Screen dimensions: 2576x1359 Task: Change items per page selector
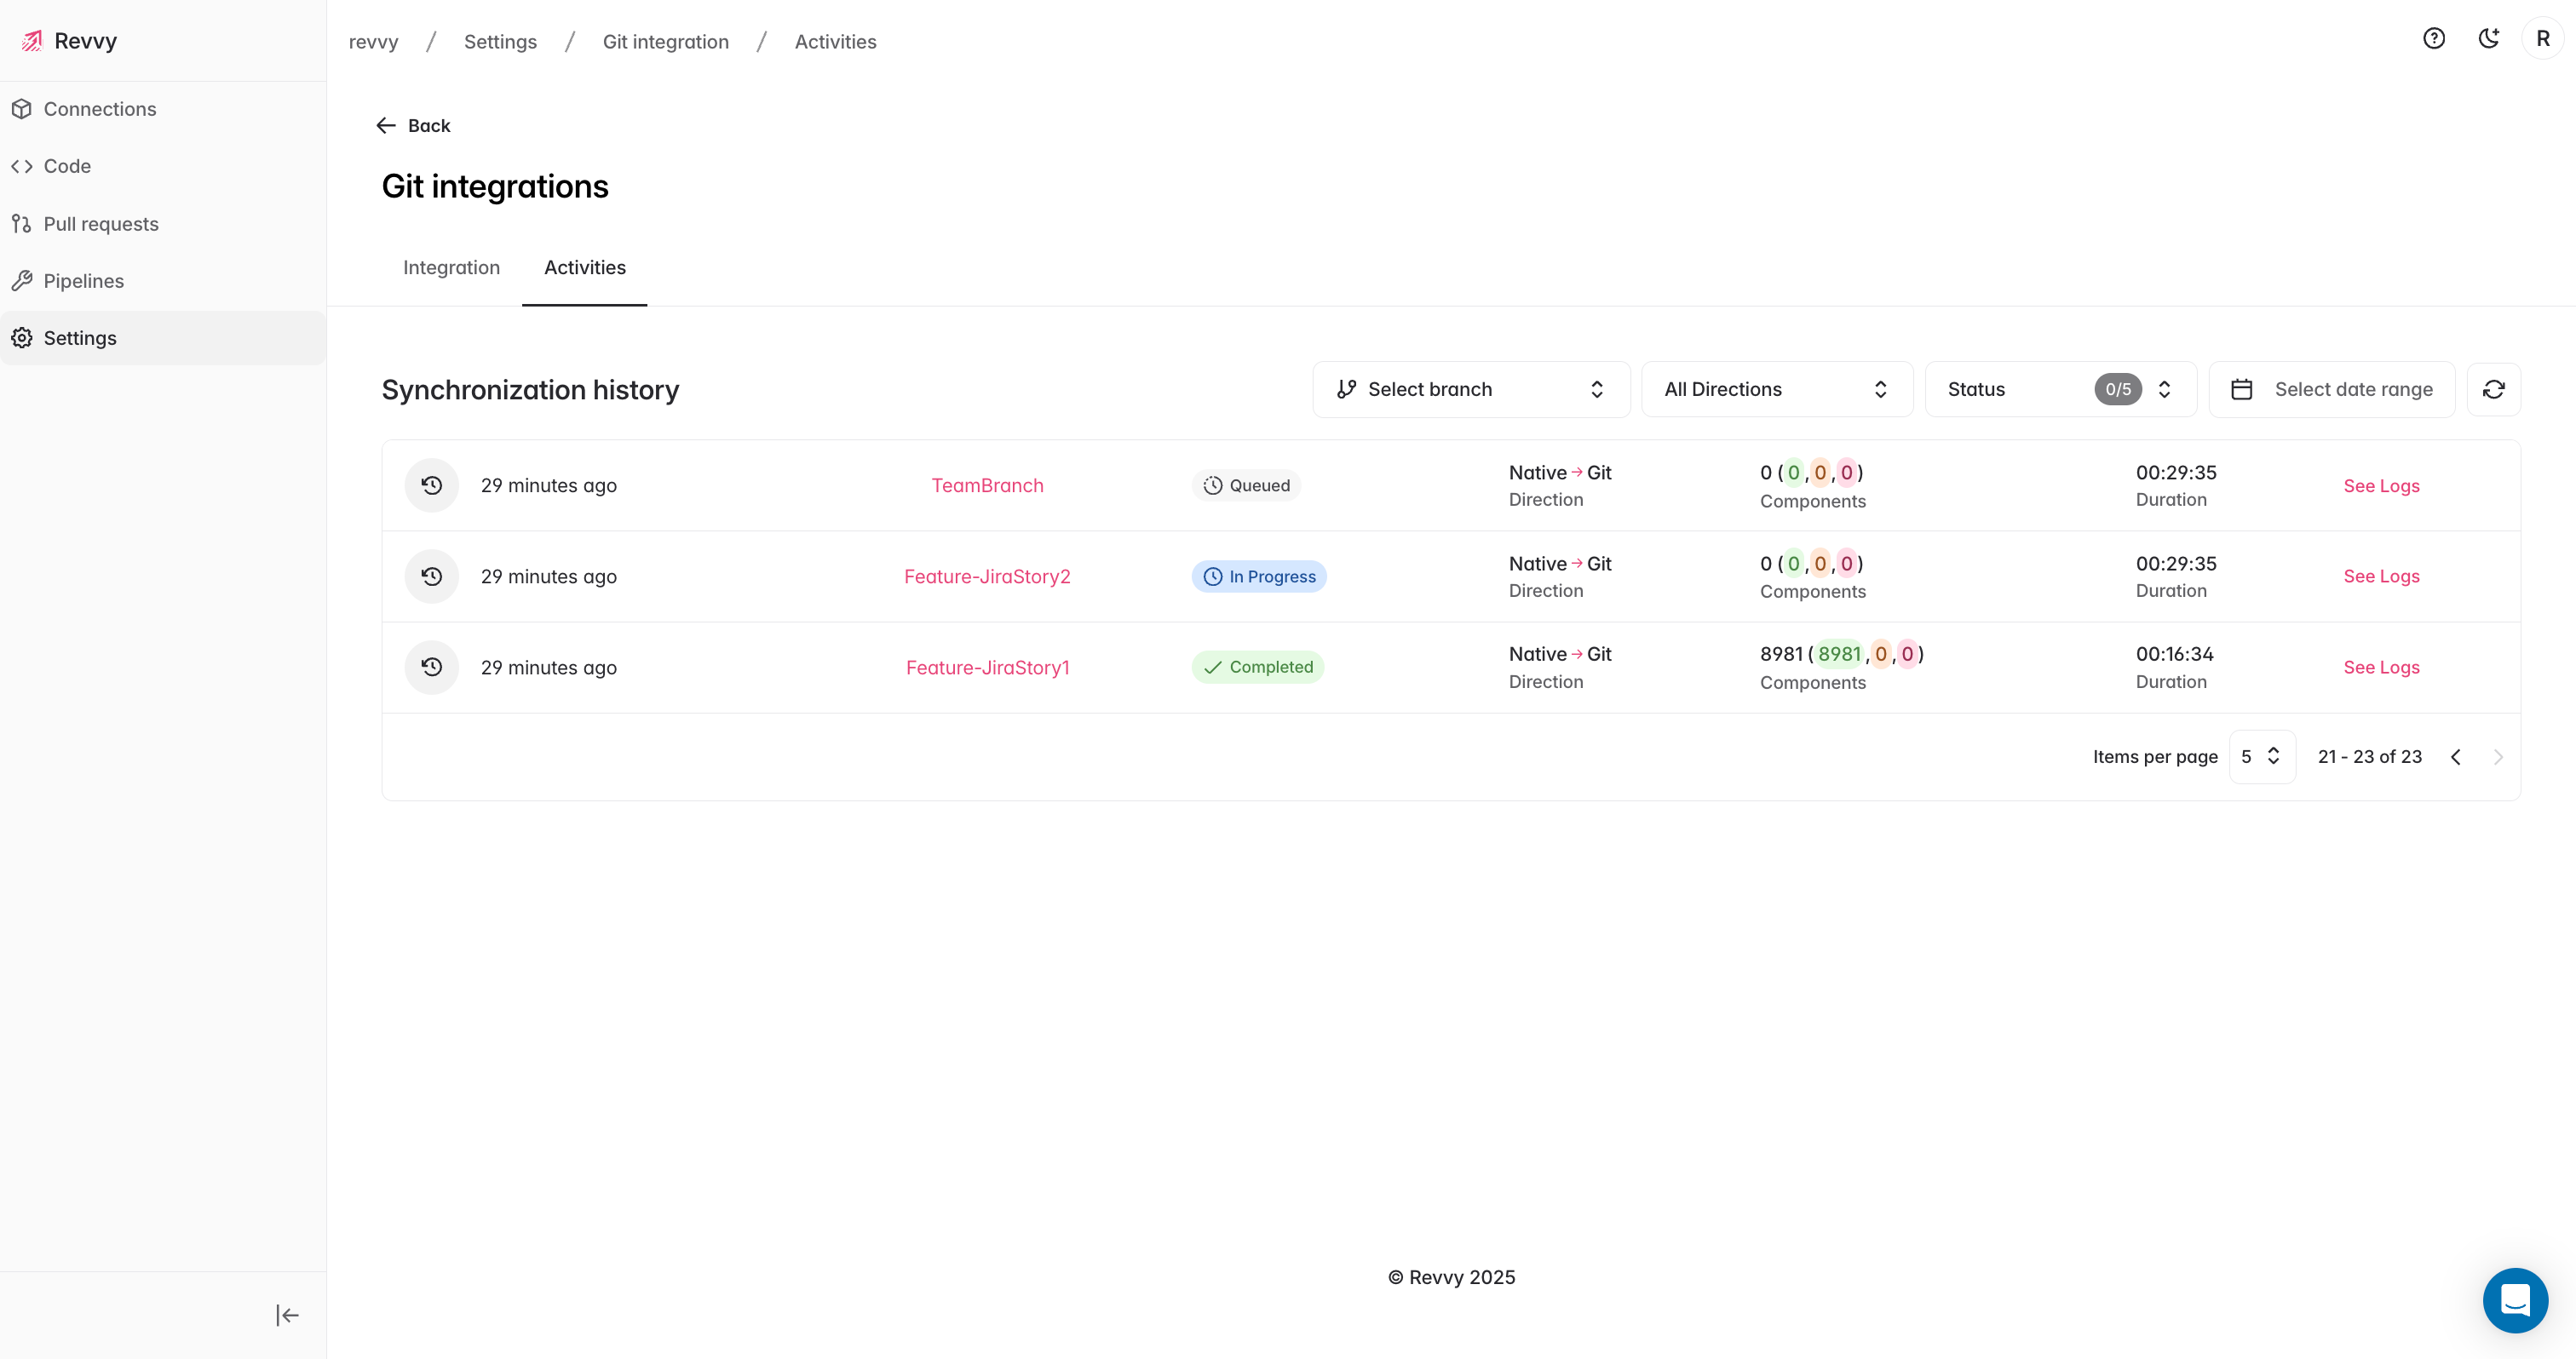[x=2261, y=756]
